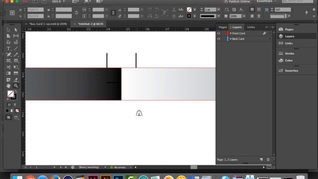Apply Color button below swatches
Screen dimensions: 318x179
[7, 110]
